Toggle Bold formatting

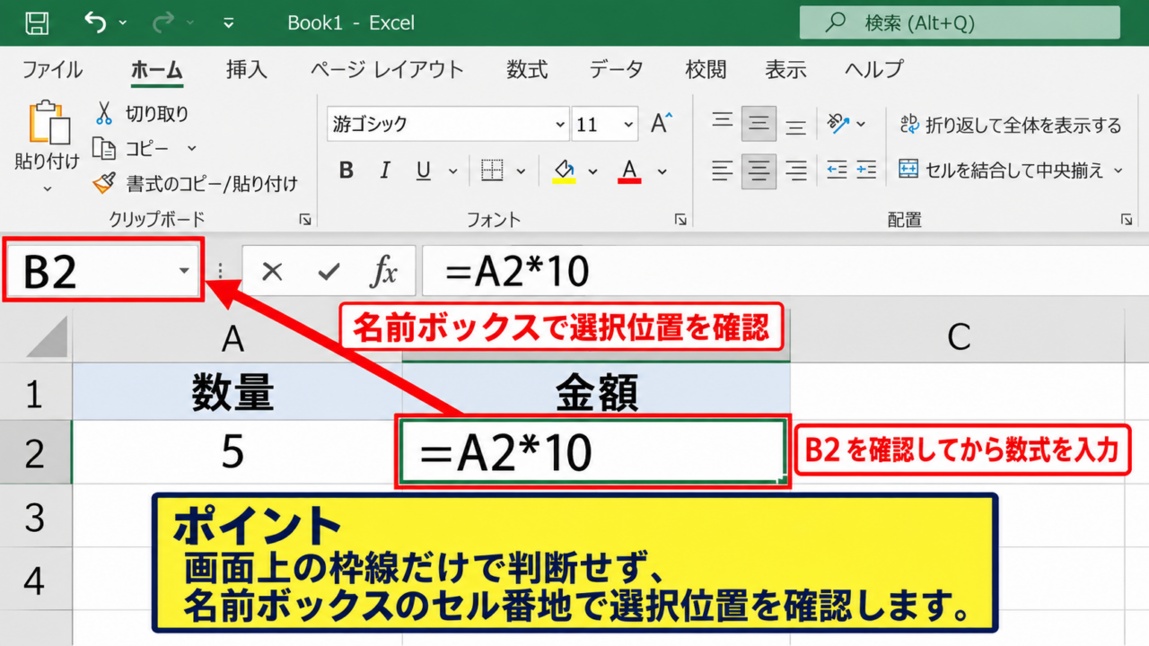point(346,170)
